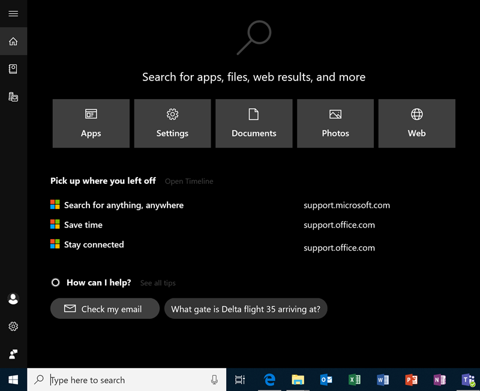The width and height of the screenshot is (480, 391).
Task: Click the Check my email button
Action: tap(104, 308)
